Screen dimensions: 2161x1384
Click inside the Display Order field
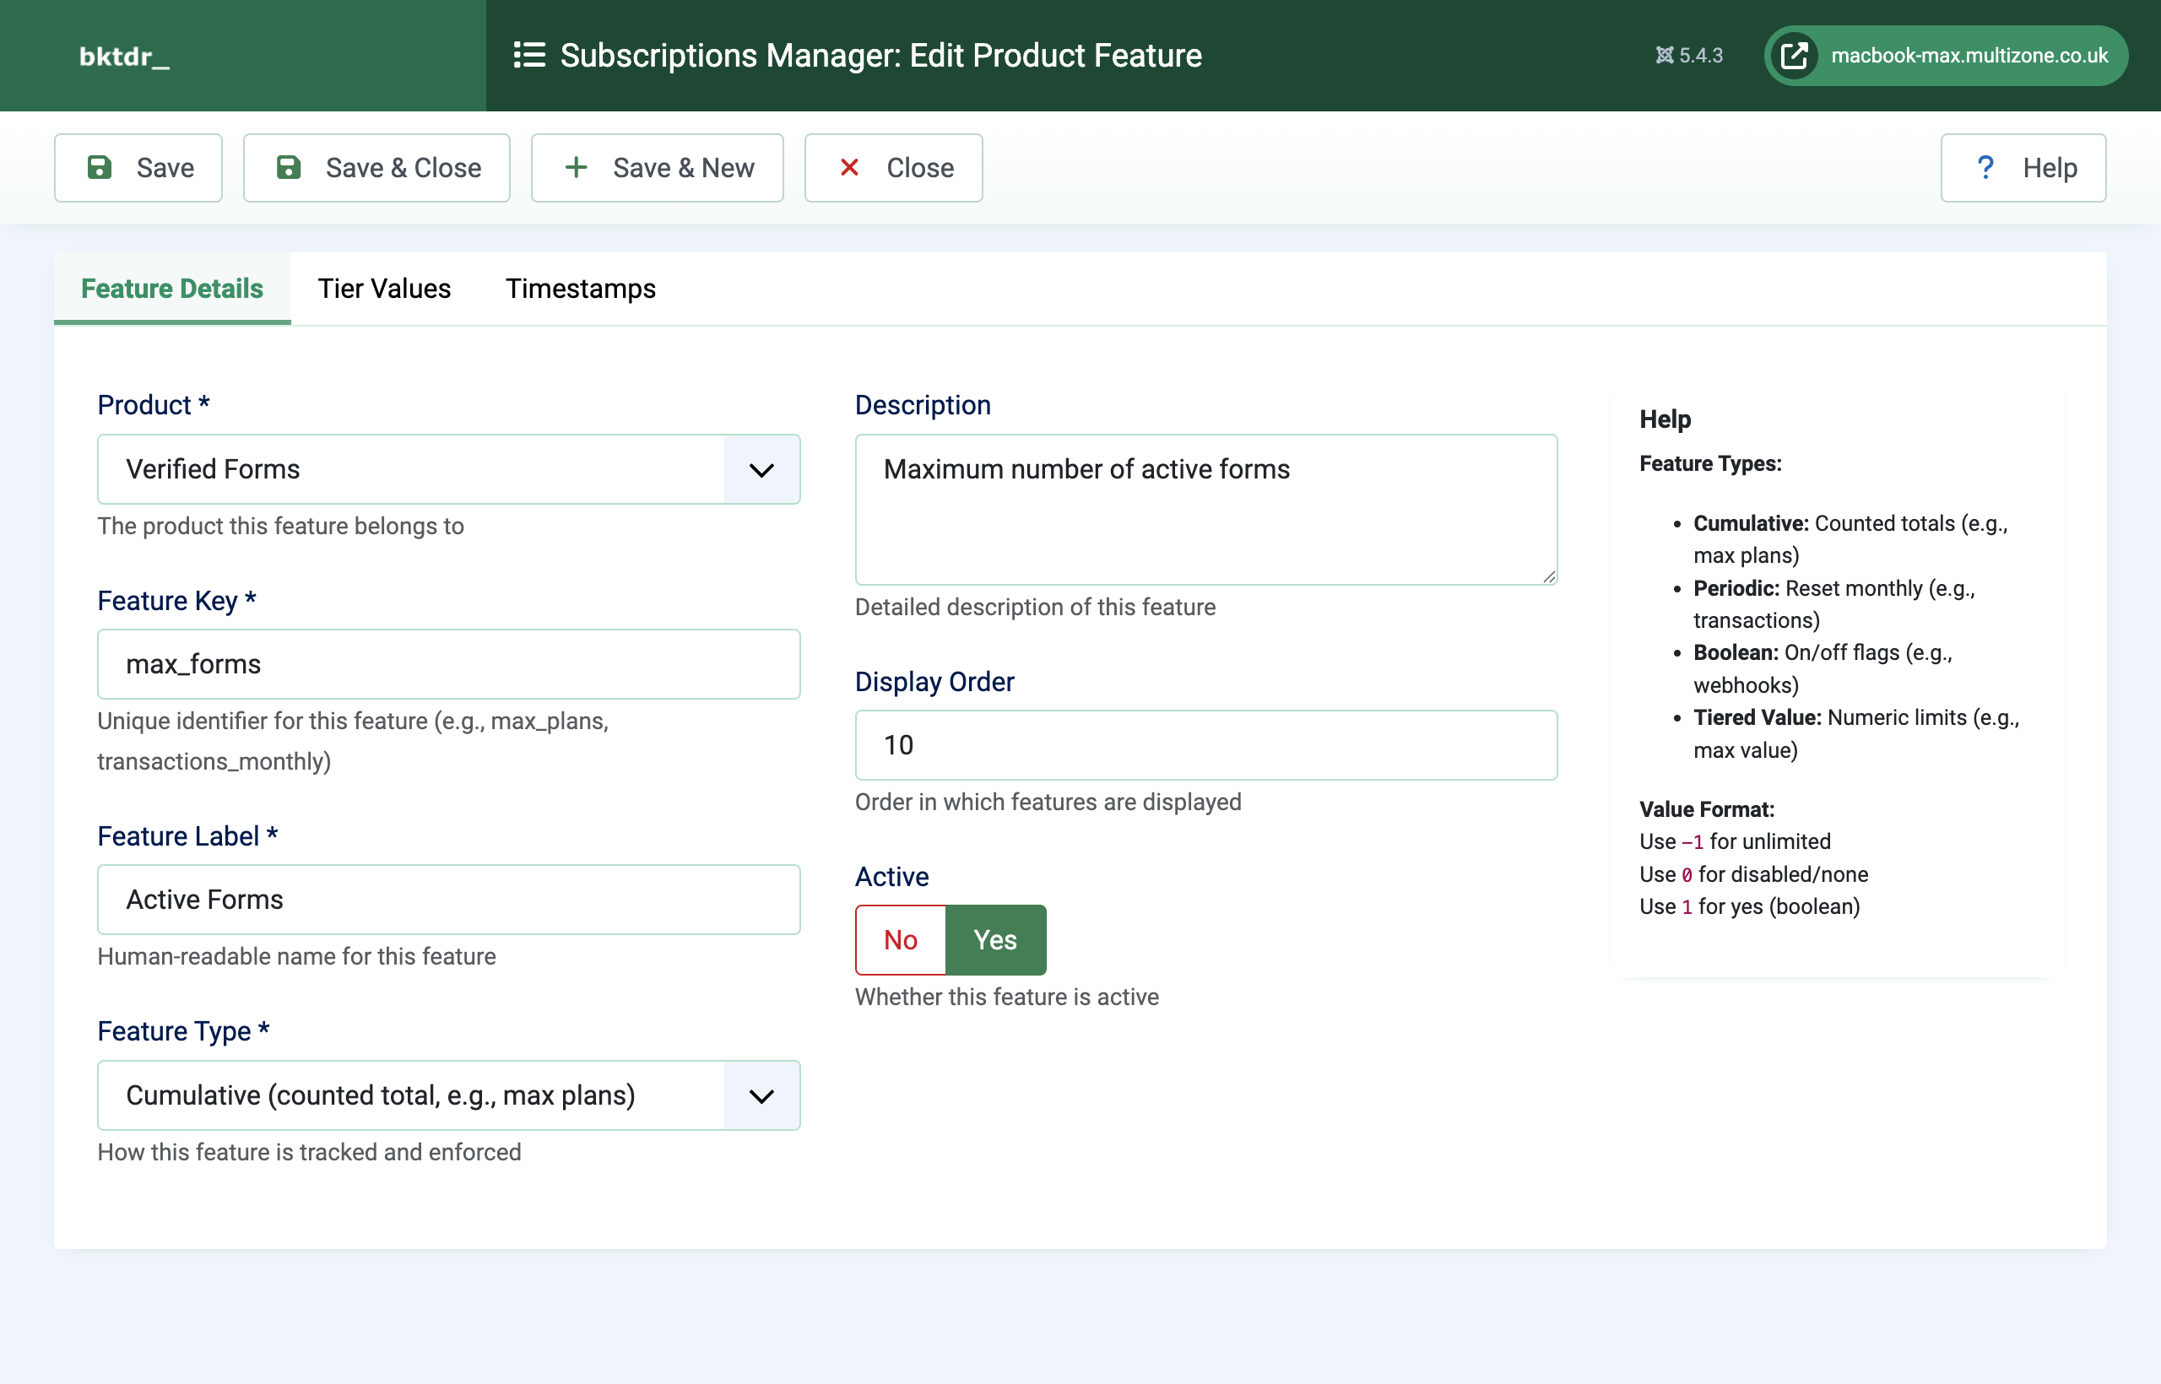(1205, 745)
